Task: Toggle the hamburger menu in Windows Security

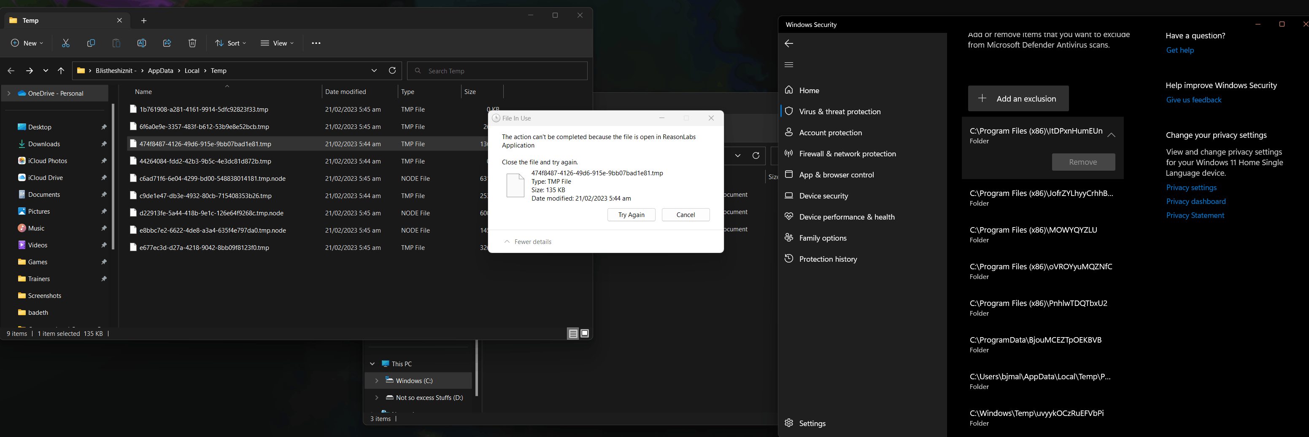Action: pyautogui.click(x=789, y=64)
